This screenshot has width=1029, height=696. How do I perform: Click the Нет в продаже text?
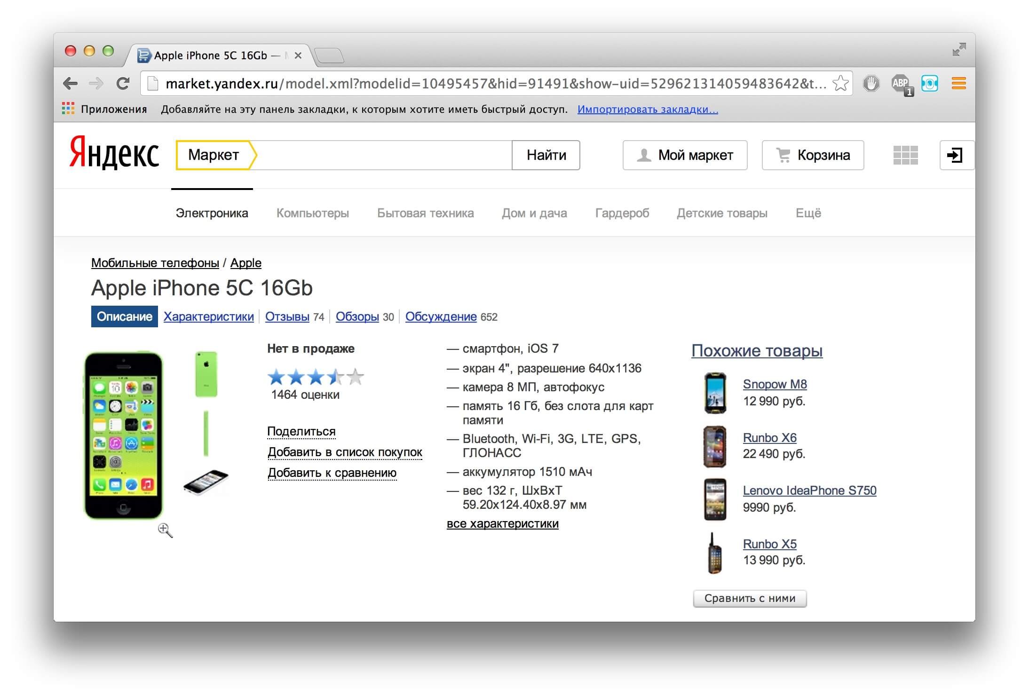click(311, 348)
